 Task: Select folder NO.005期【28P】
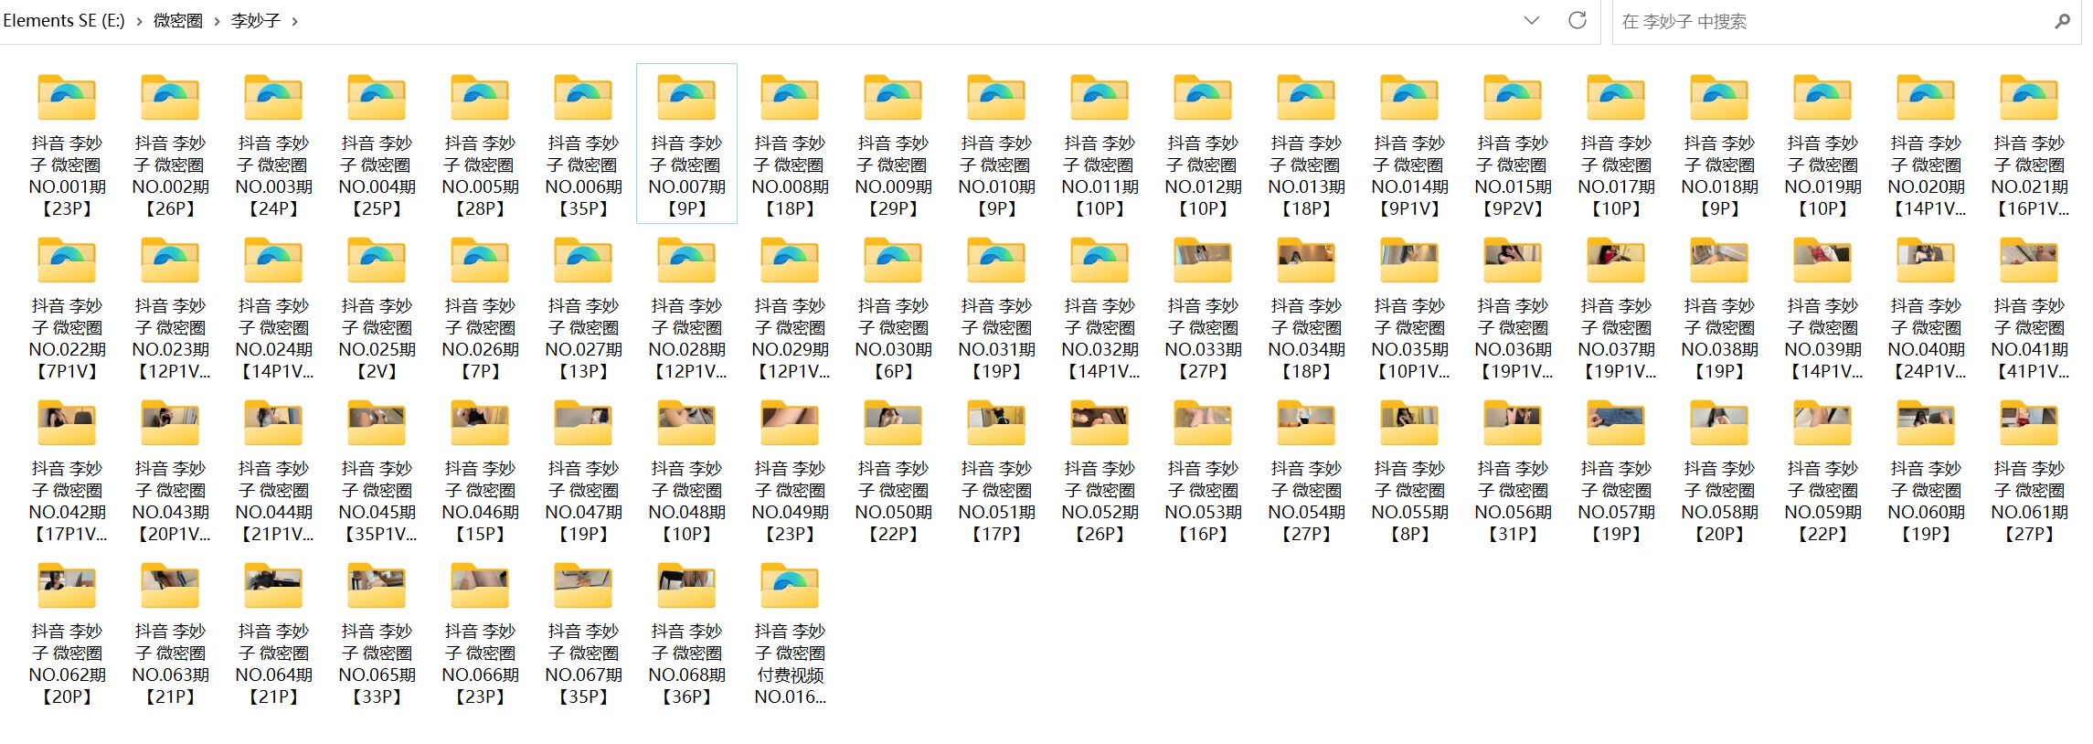[480, 144]
